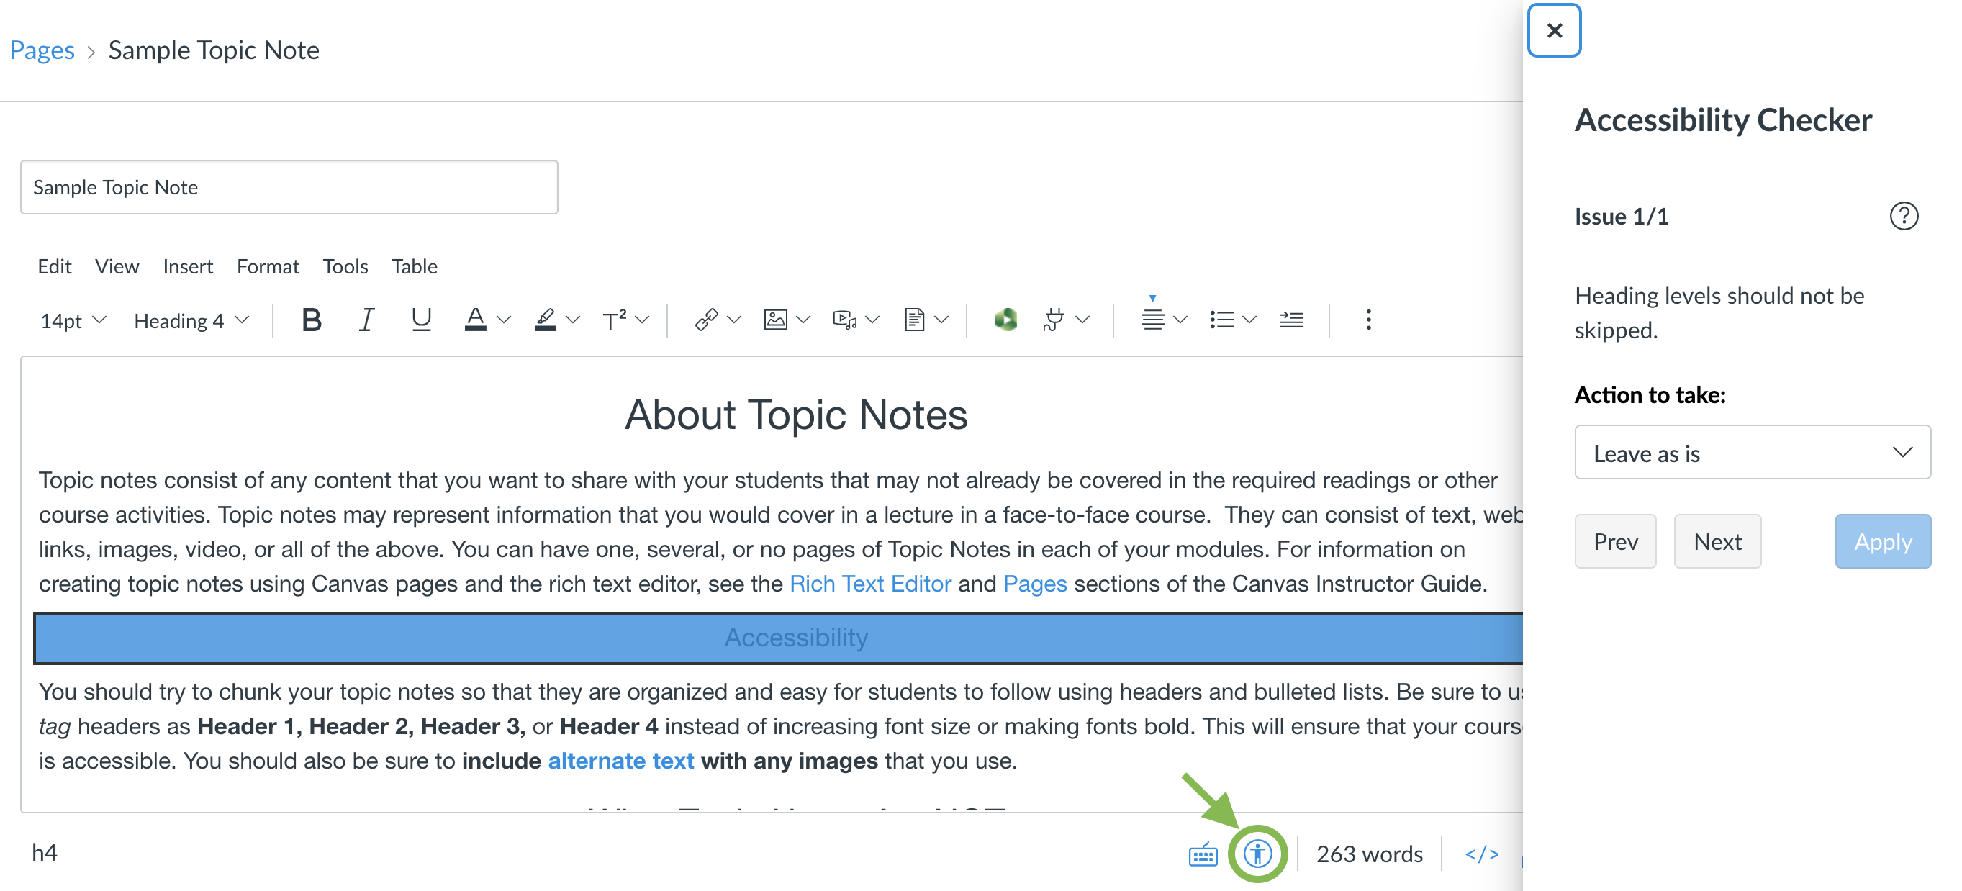Click the increase indent icon
The image size is (1962, 891).
coord(1291,320)
